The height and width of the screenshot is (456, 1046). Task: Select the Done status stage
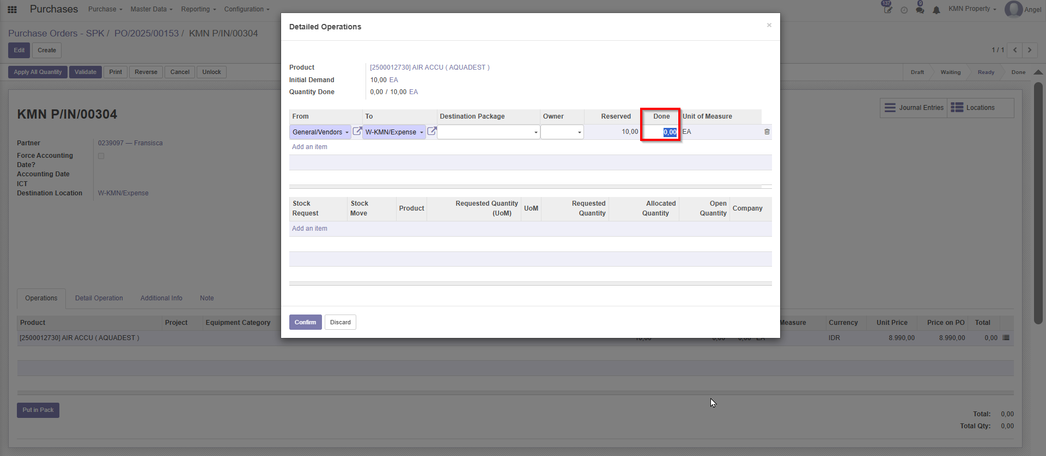click(1018, 72)
